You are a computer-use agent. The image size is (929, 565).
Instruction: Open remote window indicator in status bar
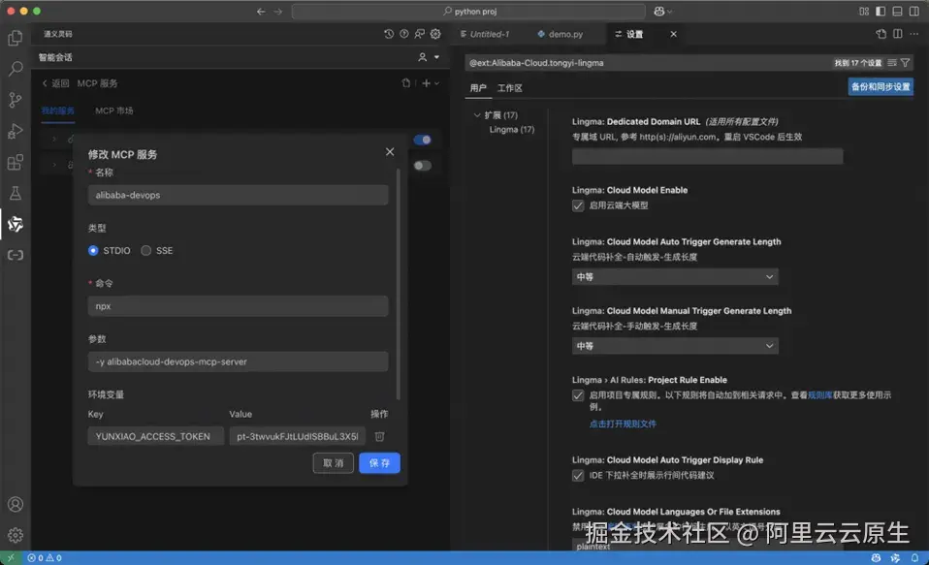(11, 558)
